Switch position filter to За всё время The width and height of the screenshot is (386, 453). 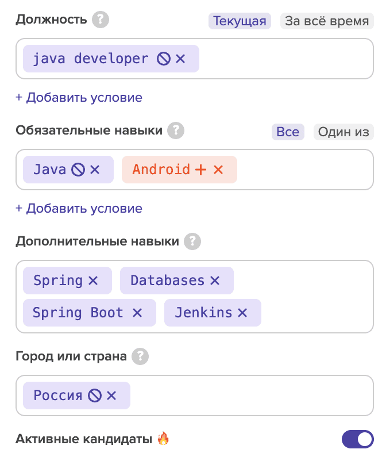tap(327, 21)
